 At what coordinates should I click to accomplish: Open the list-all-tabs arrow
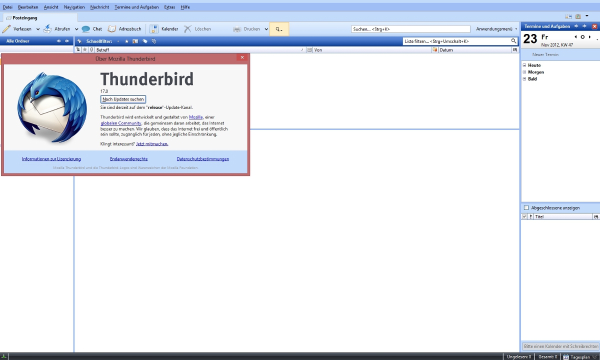click(587, 16)
